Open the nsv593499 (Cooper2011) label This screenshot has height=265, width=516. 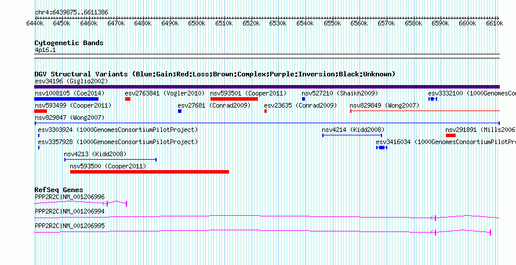pyautogui.click(x=73, y=105)
